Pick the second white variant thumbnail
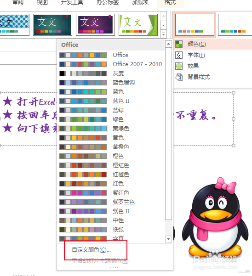Screen dimensions: 252x276 pyautogui.click(x=235, y=25)
